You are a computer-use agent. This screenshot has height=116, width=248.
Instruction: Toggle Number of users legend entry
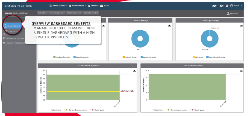coord(130,57)
